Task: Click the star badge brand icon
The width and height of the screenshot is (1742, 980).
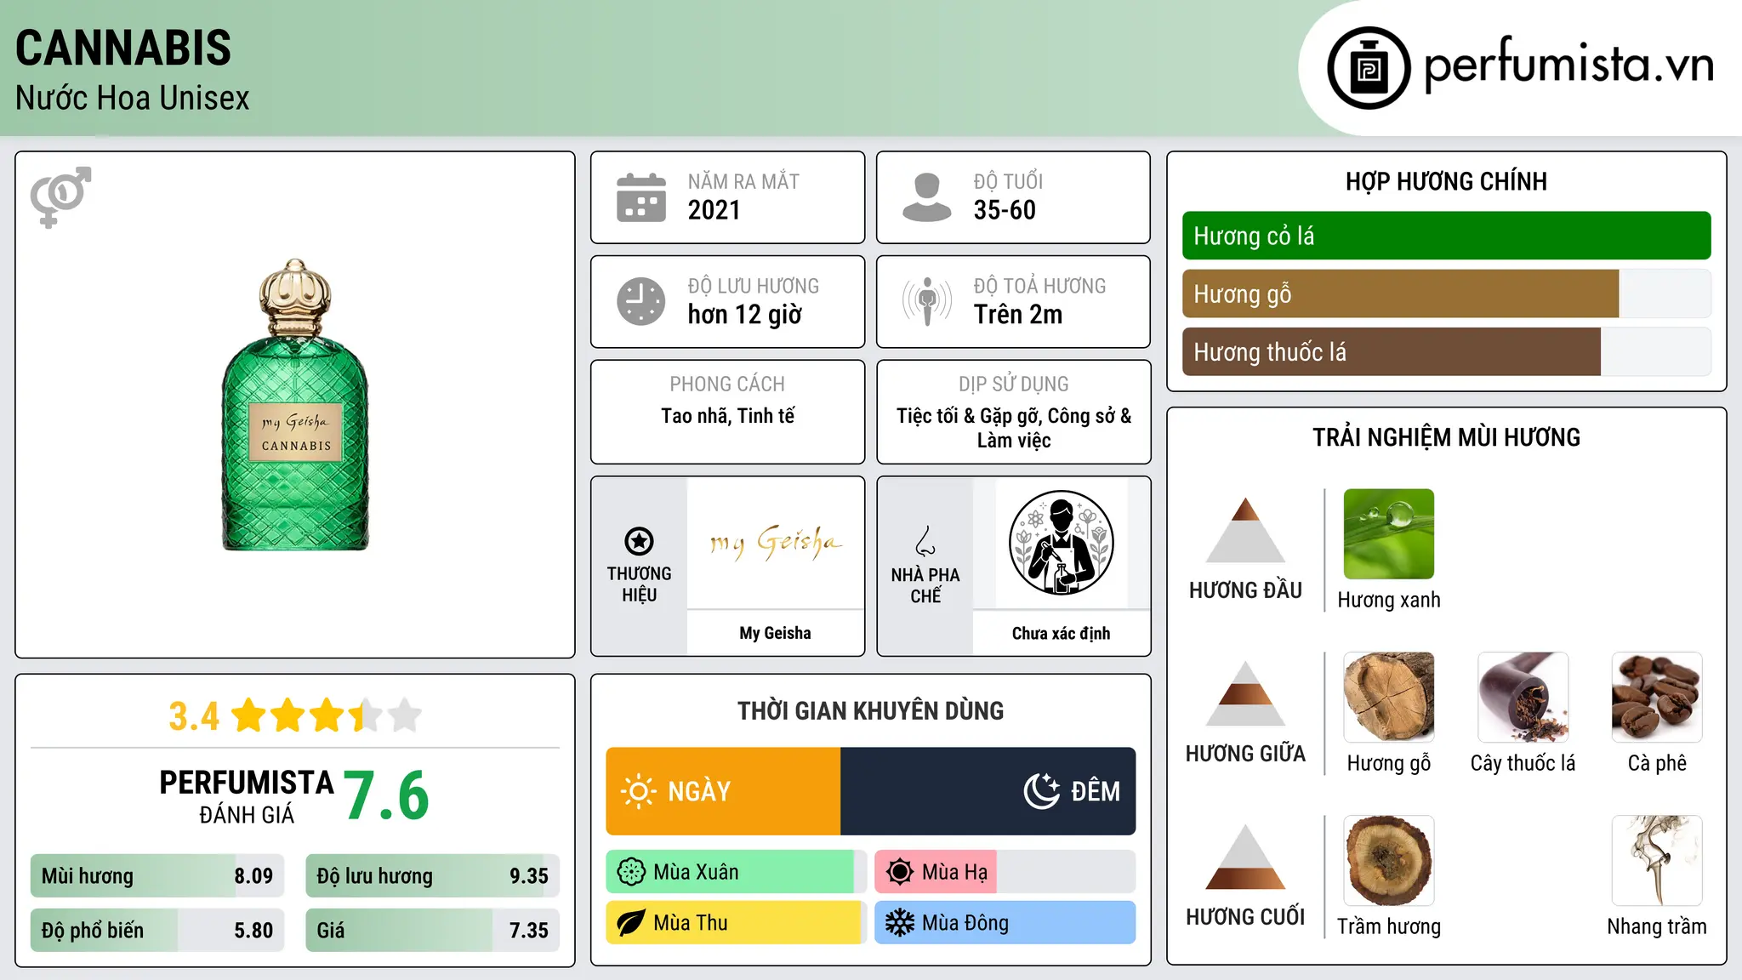Action: [x=639, y=541]
